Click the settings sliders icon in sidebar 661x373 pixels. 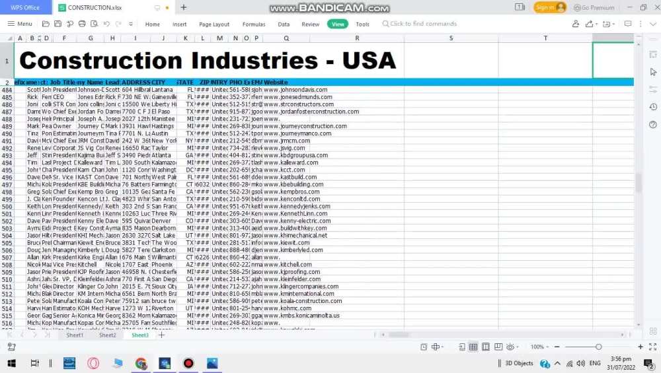click(653, 89)
